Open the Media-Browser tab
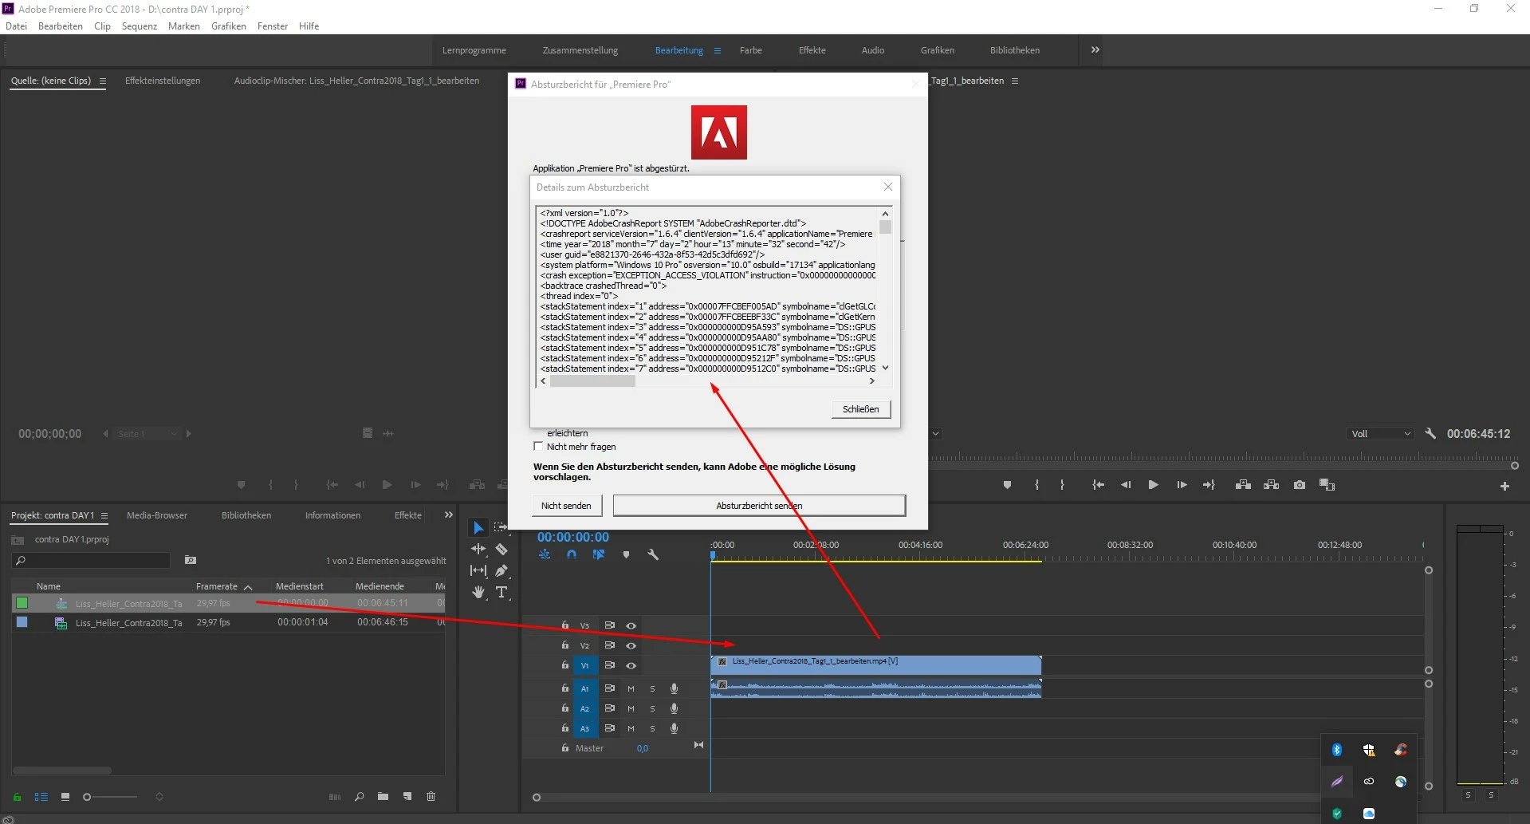 pyautogui.click(x=157, y=515)
